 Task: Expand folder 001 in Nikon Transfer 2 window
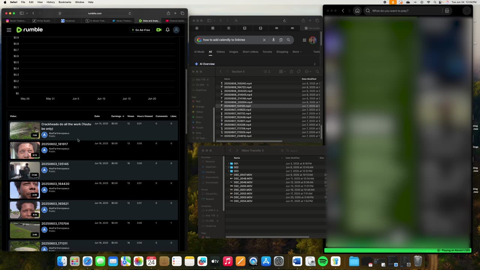[228, 164]
